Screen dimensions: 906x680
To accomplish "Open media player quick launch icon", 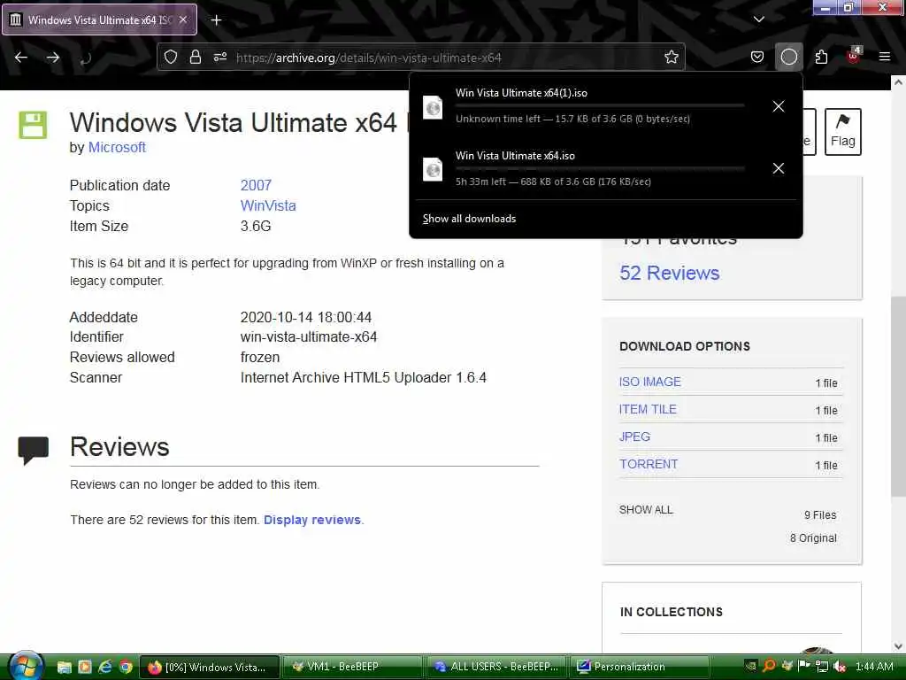I will click(x=85, y=667).
